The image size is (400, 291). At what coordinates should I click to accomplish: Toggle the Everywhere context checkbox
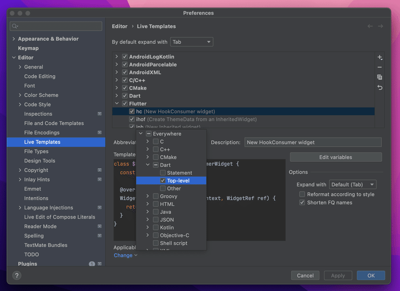point(148,134)
